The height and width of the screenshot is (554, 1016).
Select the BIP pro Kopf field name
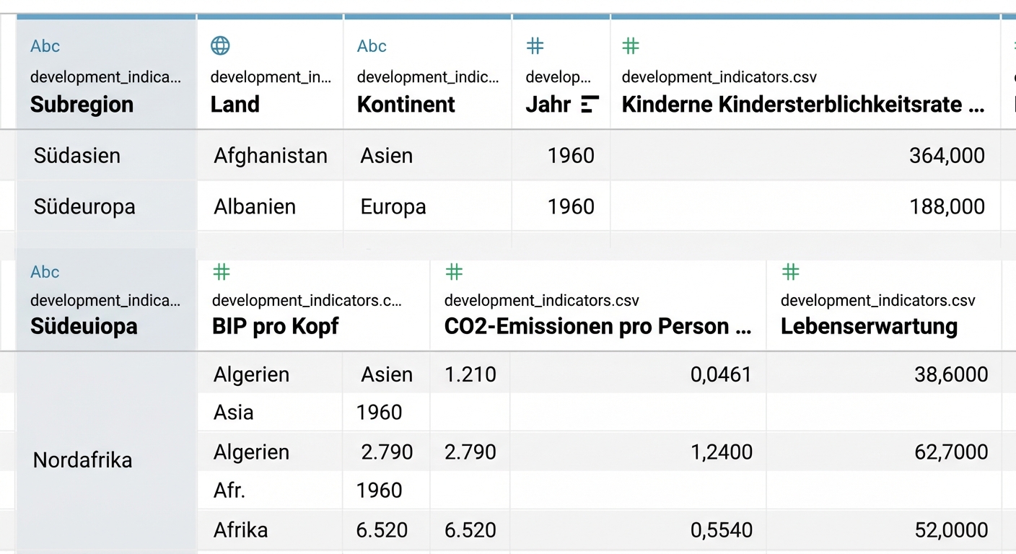click(x=275, y=326)
